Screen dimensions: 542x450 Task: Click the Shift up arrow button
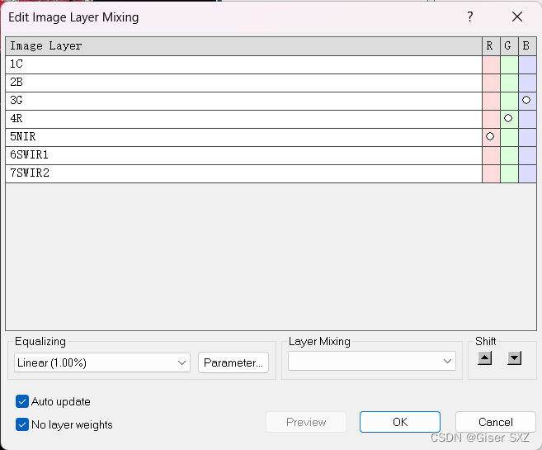click(484, 358)
